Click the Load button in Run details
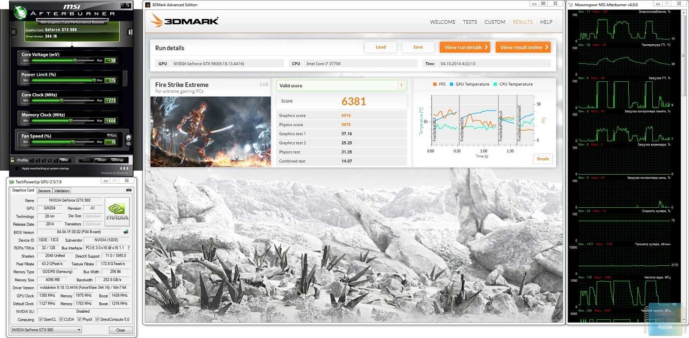This screenshot has height=338, width=689. 380,47
